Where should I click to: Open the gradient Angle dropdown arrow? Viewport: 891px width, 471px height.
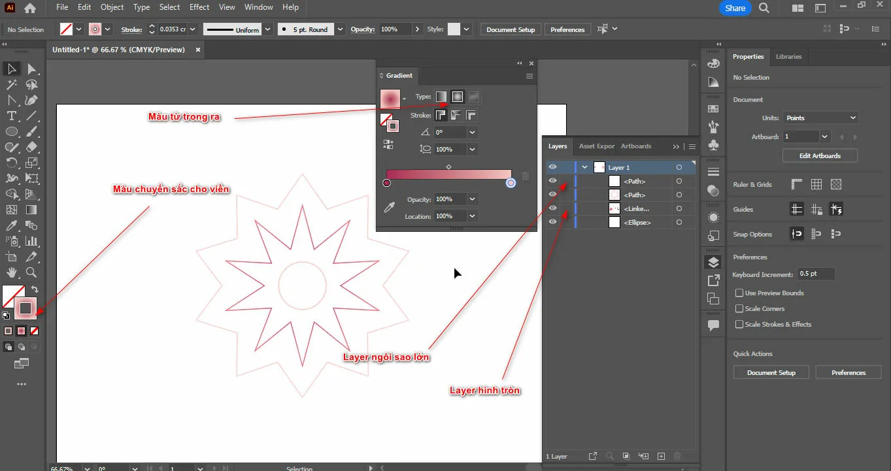pyautogui.click(x=472, y=132)
